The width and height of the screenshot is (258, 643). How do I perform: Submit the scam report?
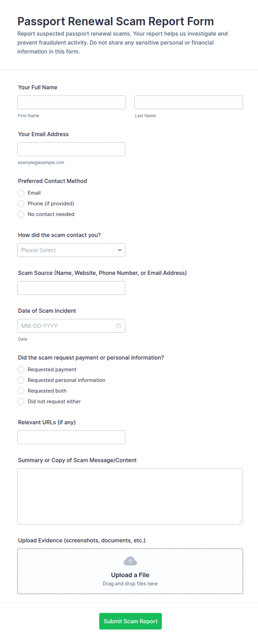130,621
